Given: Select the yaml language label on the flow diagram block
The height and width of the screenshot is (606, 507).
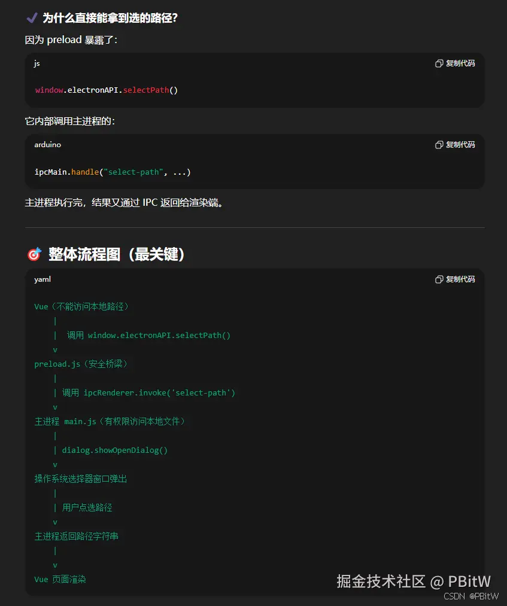Looking at the screenshot, I should [x=42, y=279].
